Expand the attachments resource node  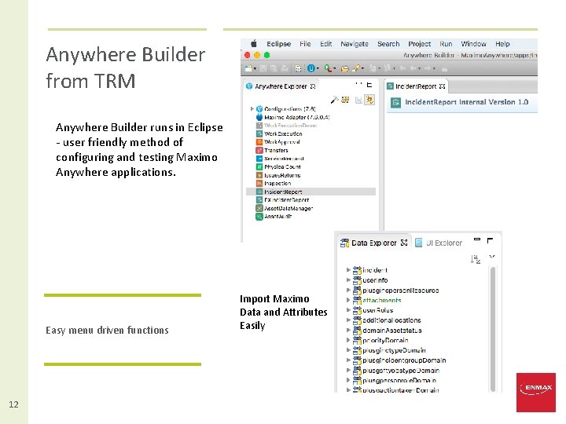[x=348, y=300]
